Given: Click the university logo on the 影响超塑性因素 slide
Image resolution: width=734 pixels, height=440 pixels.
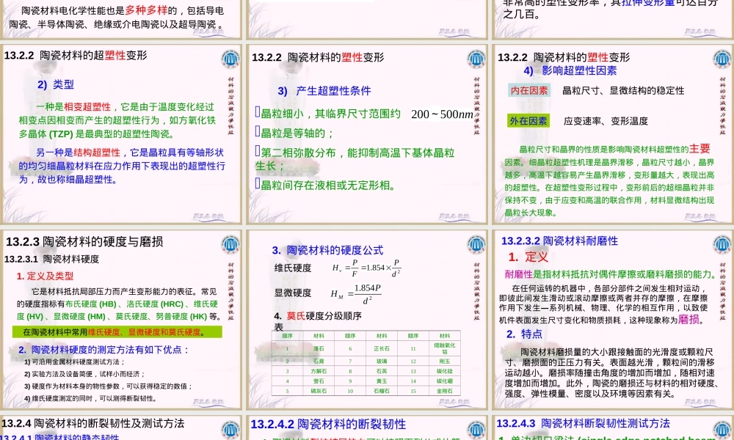Looking at the screenshot, I should tap(722, 59).
